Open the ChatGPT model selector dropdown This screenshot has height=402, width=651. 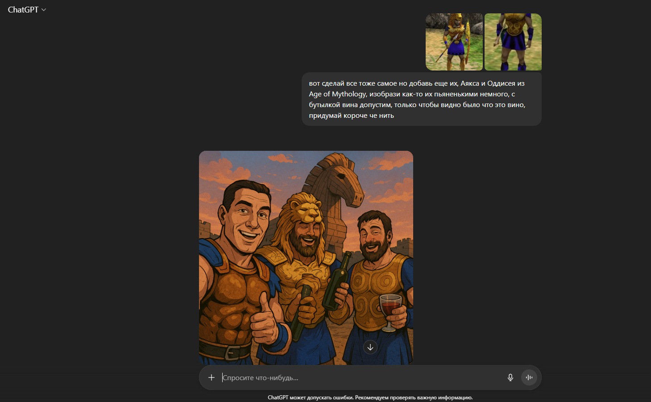(27, 10)
